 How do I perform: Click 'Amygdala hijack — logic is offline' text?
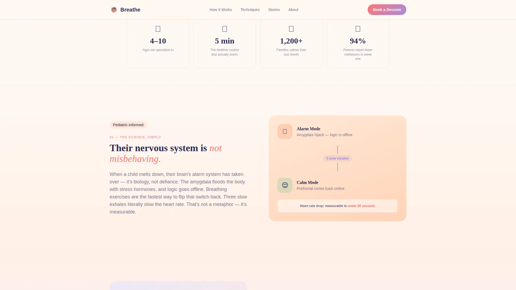(x=324, y=135)
